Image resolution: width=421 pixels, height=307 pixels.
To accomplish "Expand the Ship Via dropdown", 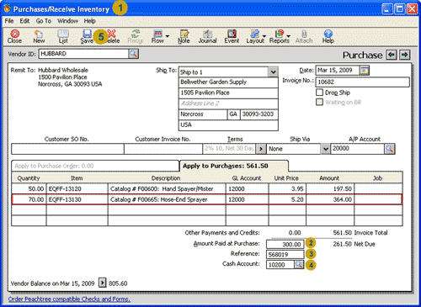I will tap(325, 149).
